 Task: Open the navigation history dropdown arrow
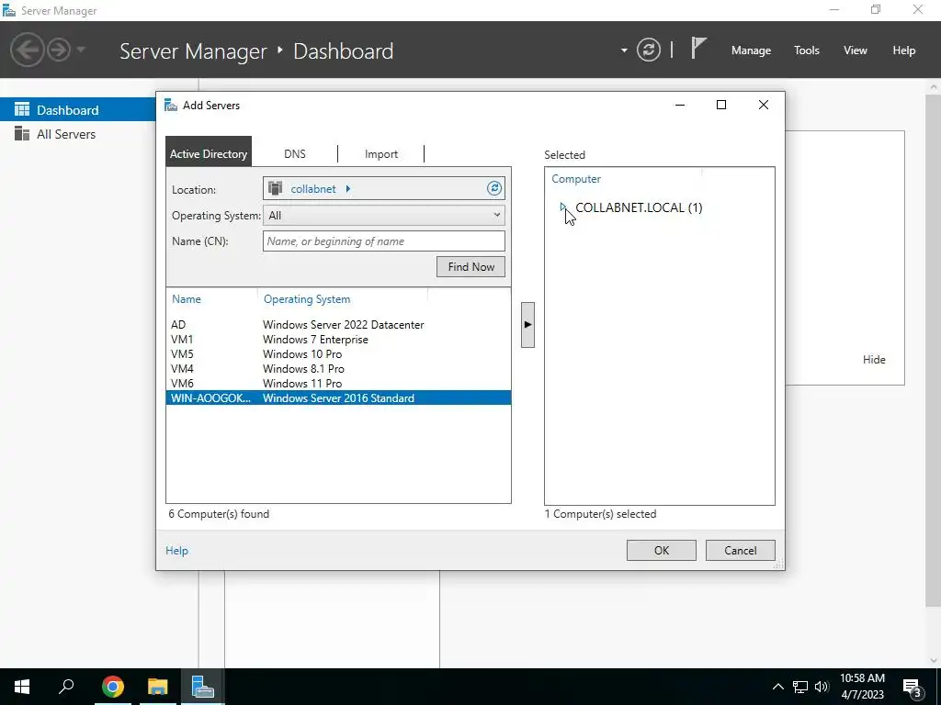(81, 50)
